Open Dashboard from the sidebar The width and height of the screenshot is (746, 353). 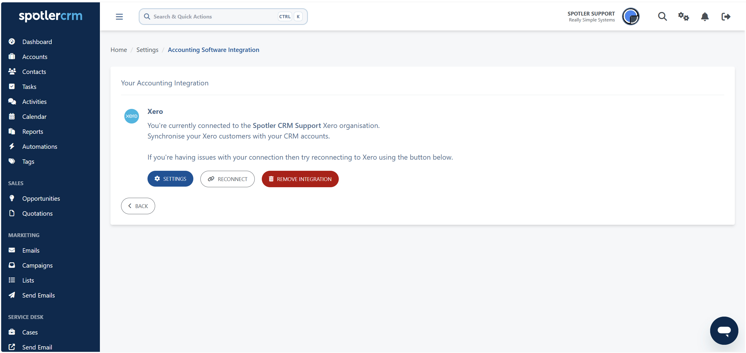pos(37,42)
